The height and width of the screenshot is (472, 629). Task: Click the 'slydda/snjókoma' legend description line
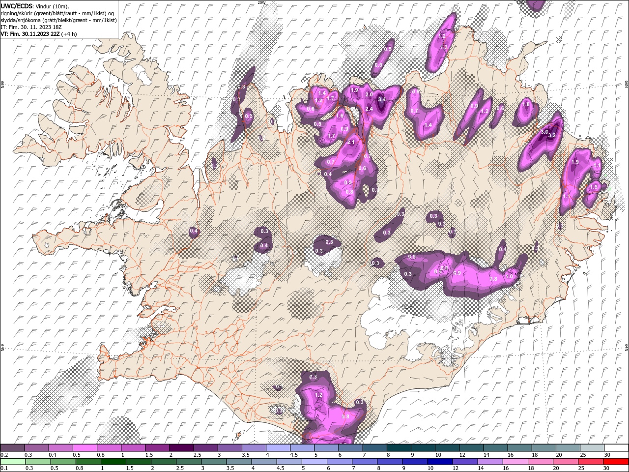point(58,20)
